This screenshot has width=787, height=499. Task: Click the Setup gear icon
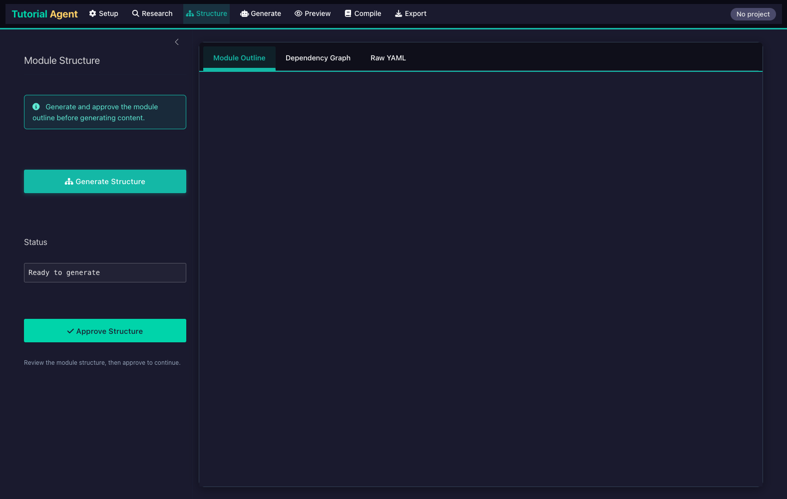(x=92, y=13)
